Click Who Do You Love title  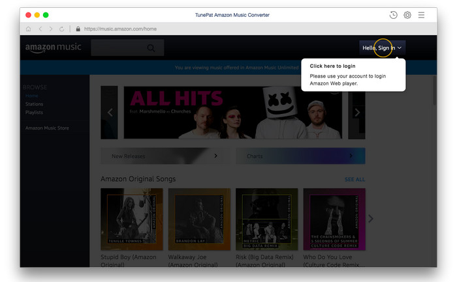334,261
